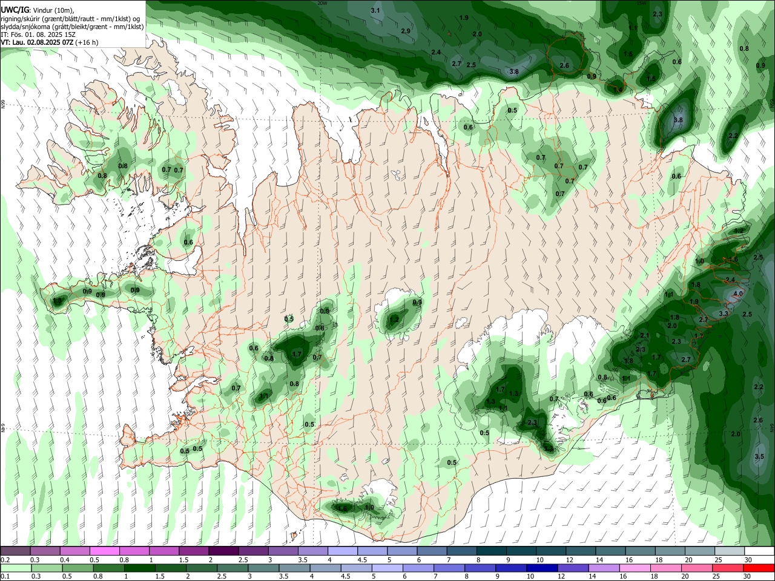This screenshot has height=581, width=775.
Task: Click the '0.1' label of the legend
Action: click(5, 576)
